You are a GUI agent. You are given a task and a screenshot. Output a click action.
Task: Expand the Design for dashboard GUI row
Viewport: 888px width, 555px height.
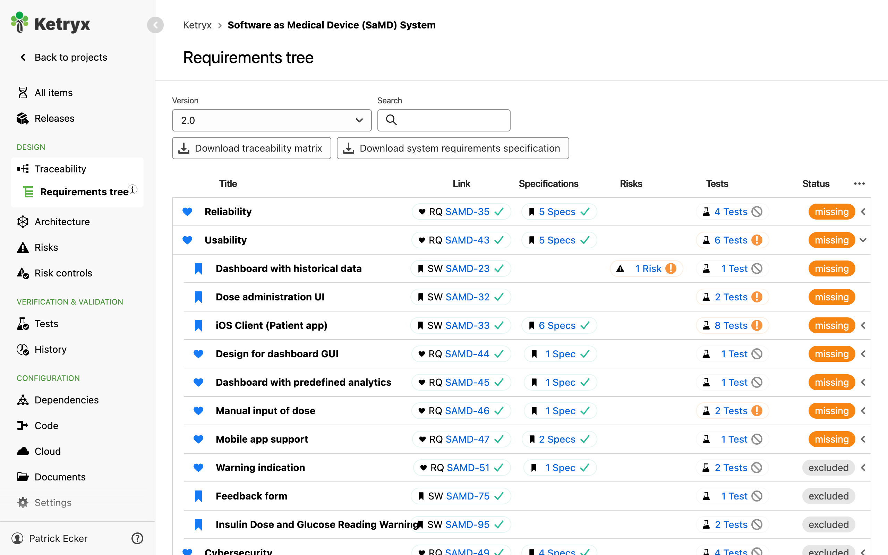click(x=863, y=354)
